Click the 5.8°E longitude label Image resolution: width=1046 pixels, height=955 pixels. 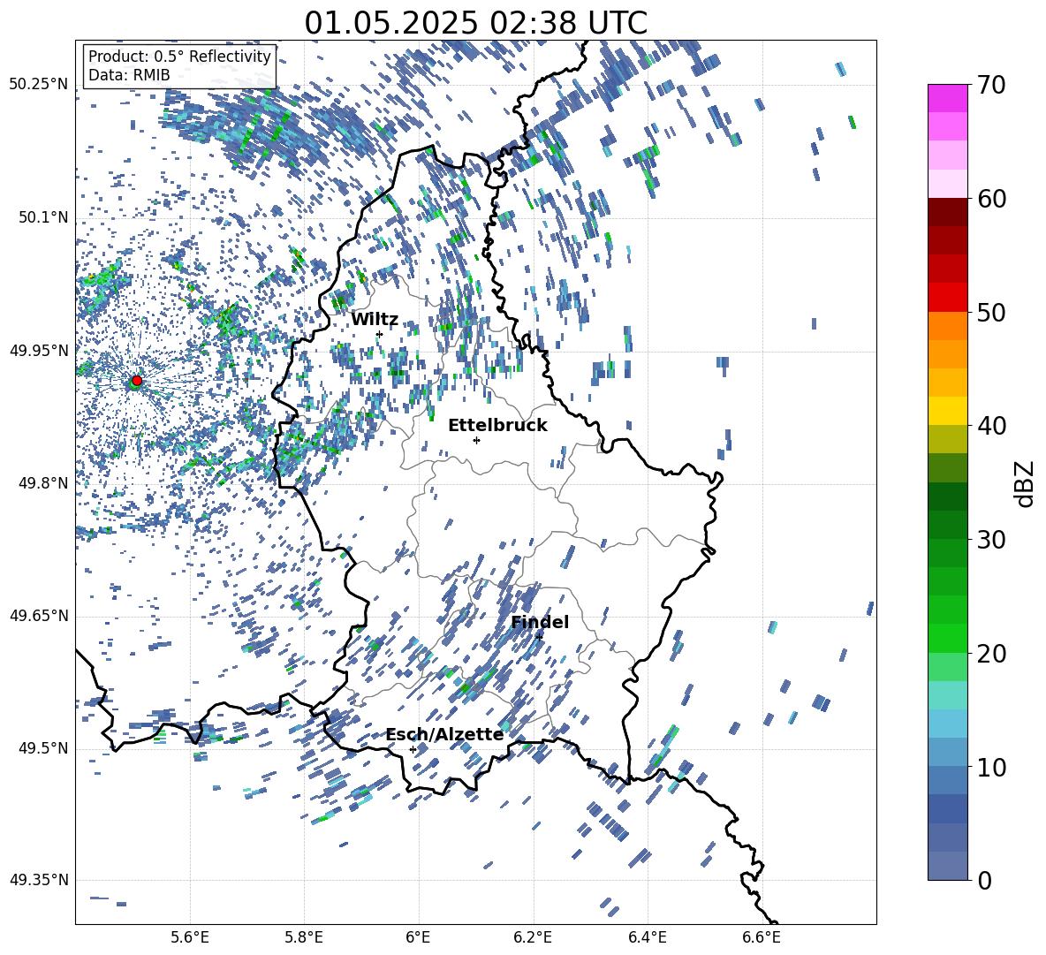pyautogui.click(x=304, y=937)
